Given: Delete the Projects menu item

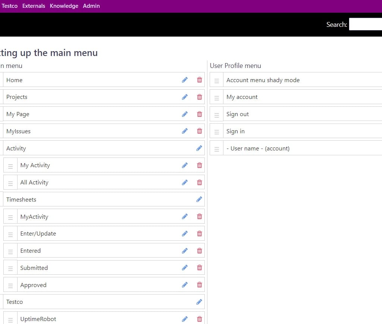Looking at the screenshot, I should tap(200, 97).
